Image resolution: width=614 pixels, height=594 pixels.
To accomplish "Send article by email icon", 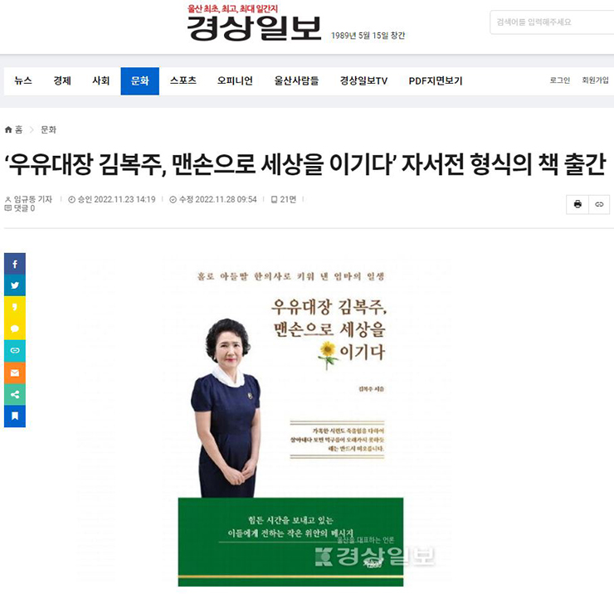I will [15, 372].
